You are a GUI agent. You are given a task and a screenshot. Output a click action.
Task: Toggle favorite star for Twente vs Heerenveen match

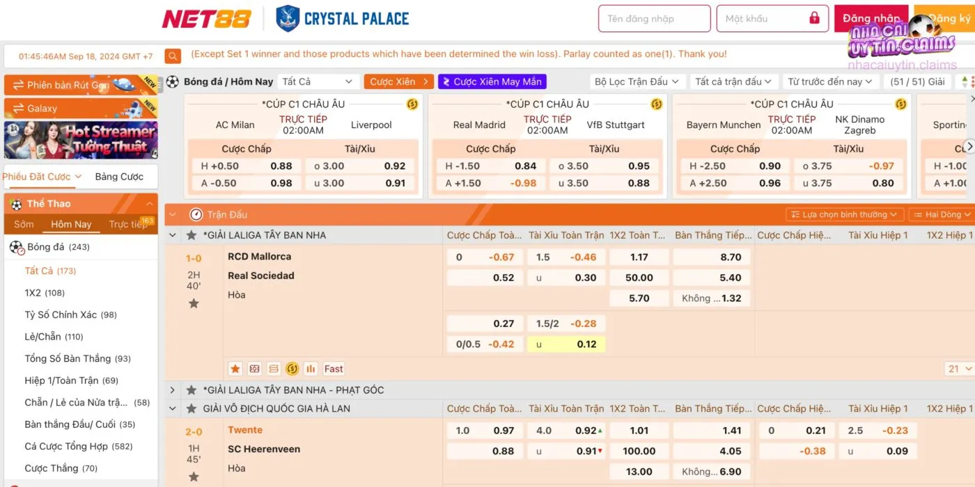[194, 477]
